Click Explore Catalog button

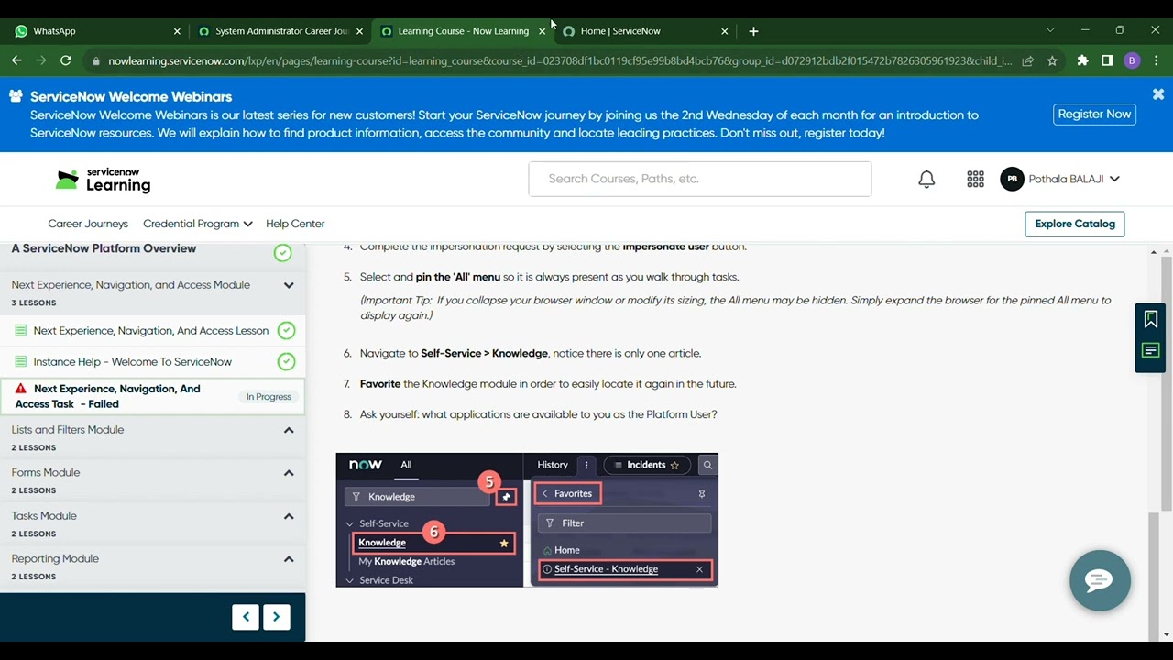pyautogui.click(x=1075, y=224)
